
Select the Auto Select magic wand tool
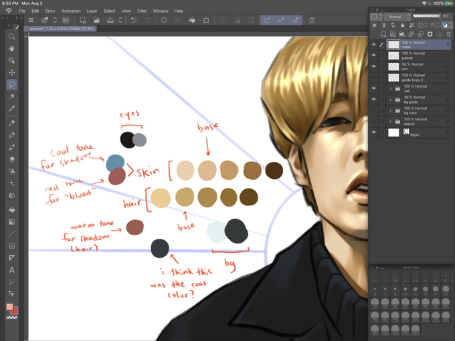pos(11,96)
